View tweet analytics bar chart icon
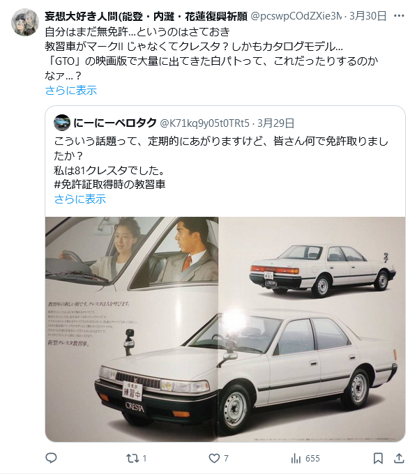This screenshot has height=474, width=417. pos(296,458)
